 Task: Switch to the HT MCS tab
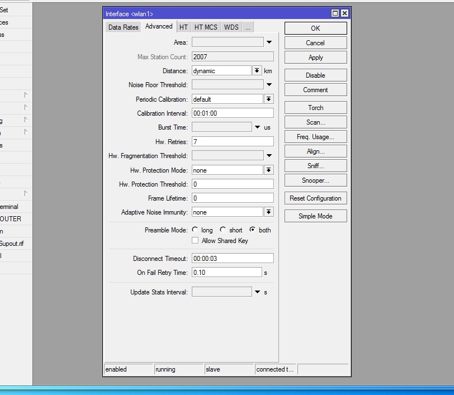click(x=205, y=27)
